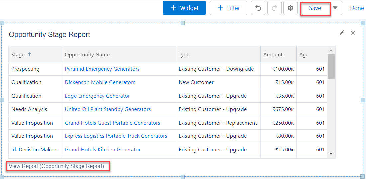Click the New Customer type cell

tap(218, 82)
